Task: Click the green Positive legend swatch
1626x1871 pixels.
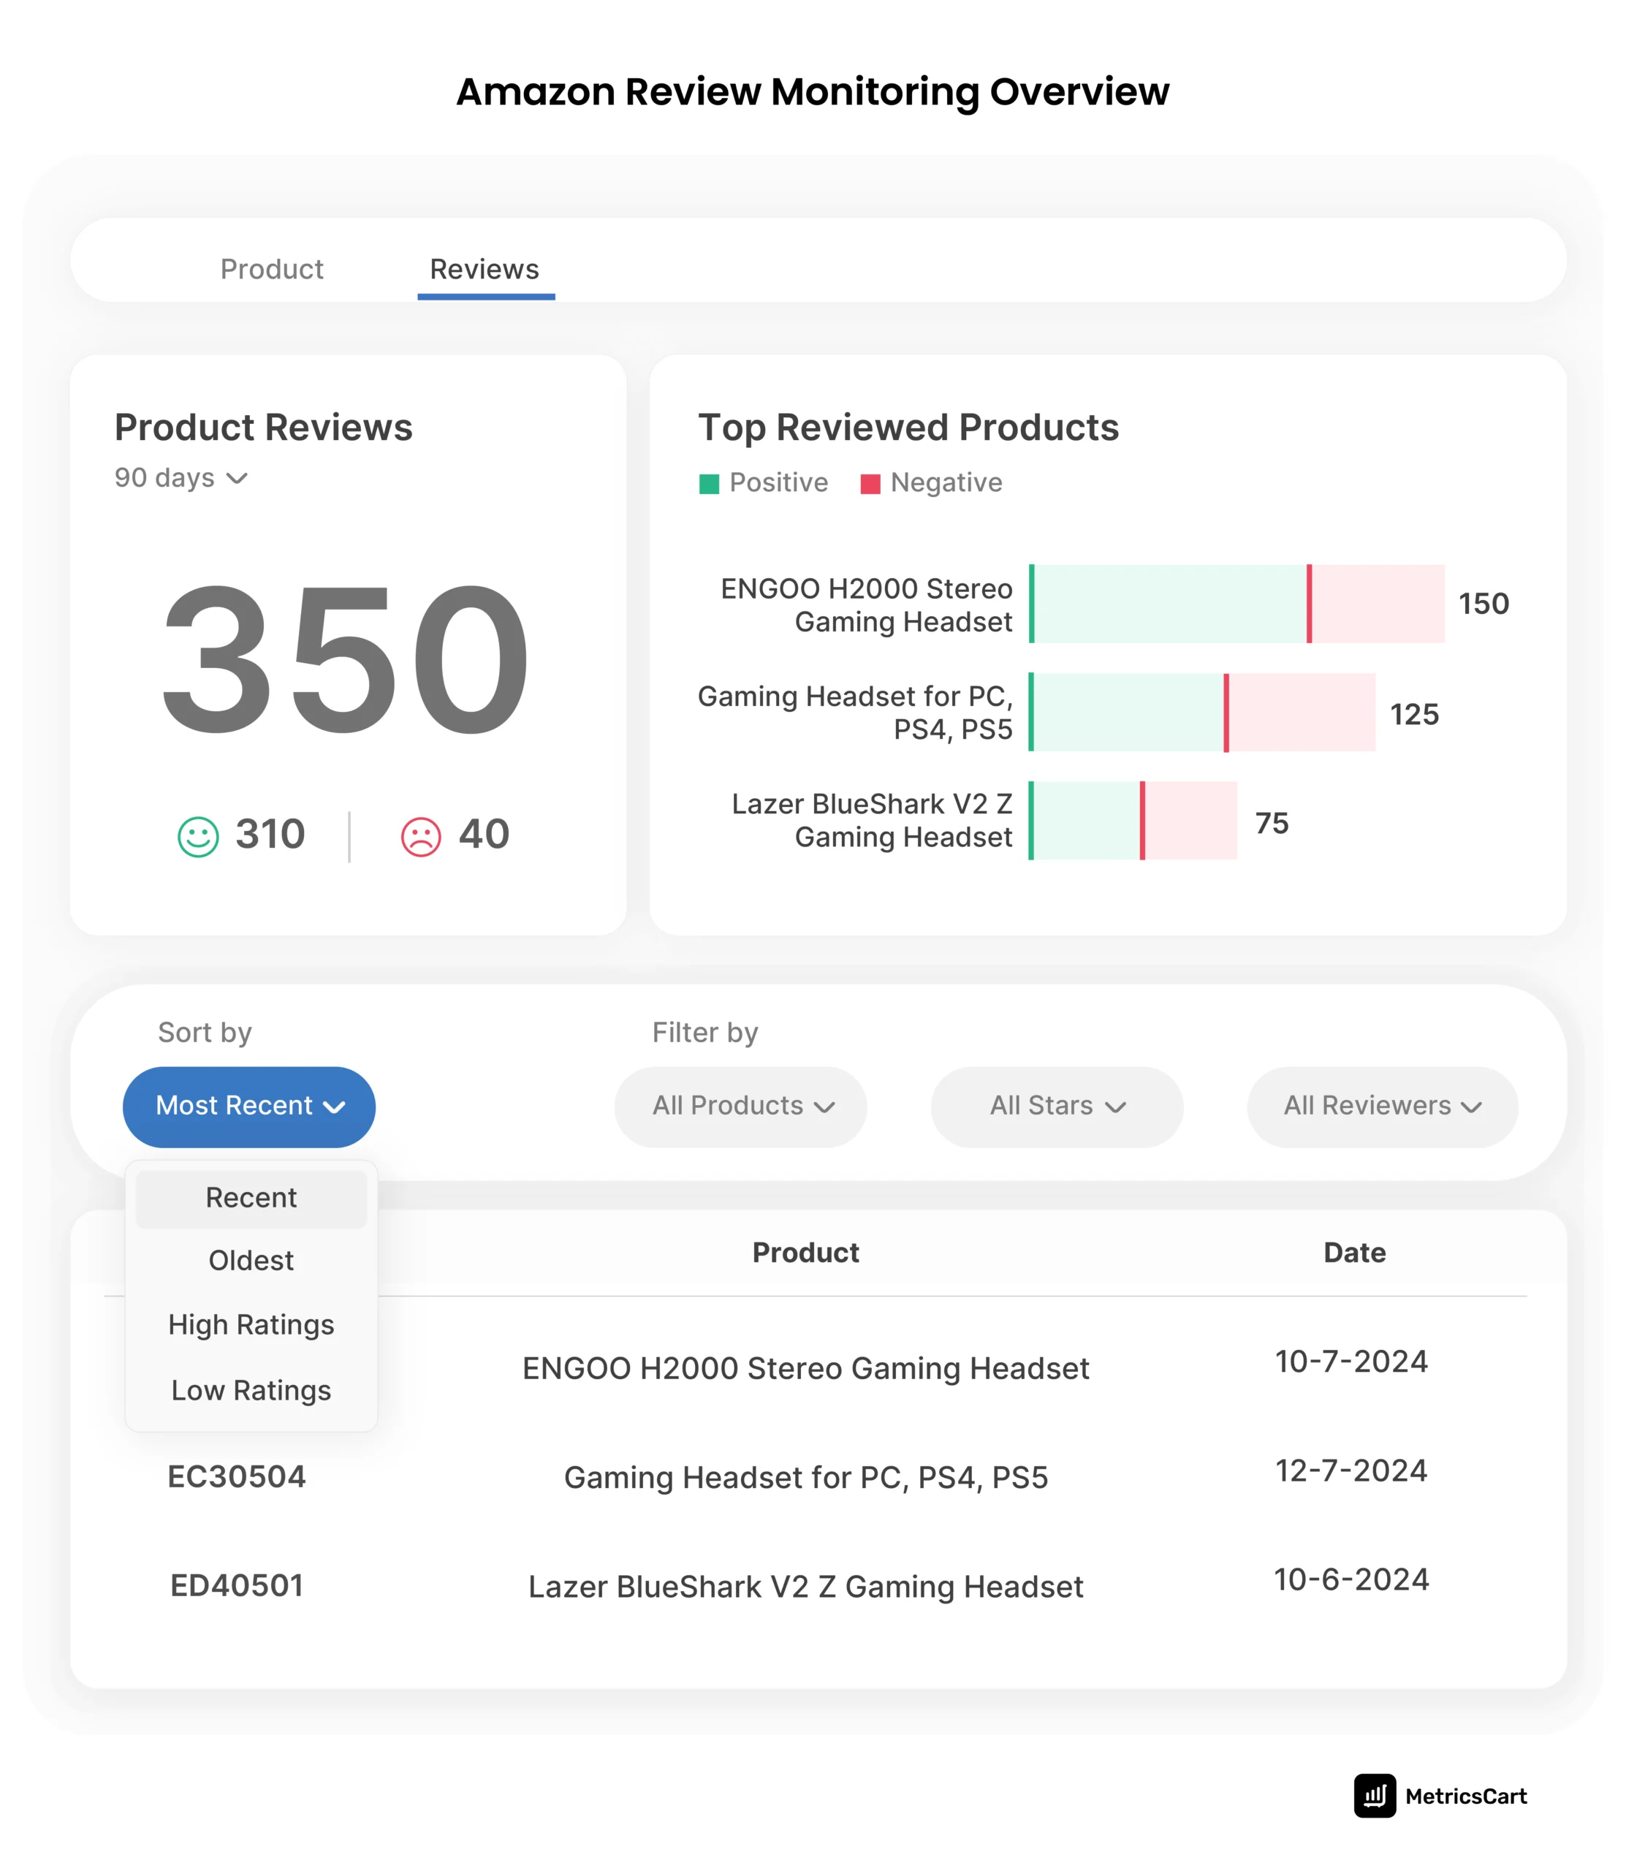Action: coord(709,484)
